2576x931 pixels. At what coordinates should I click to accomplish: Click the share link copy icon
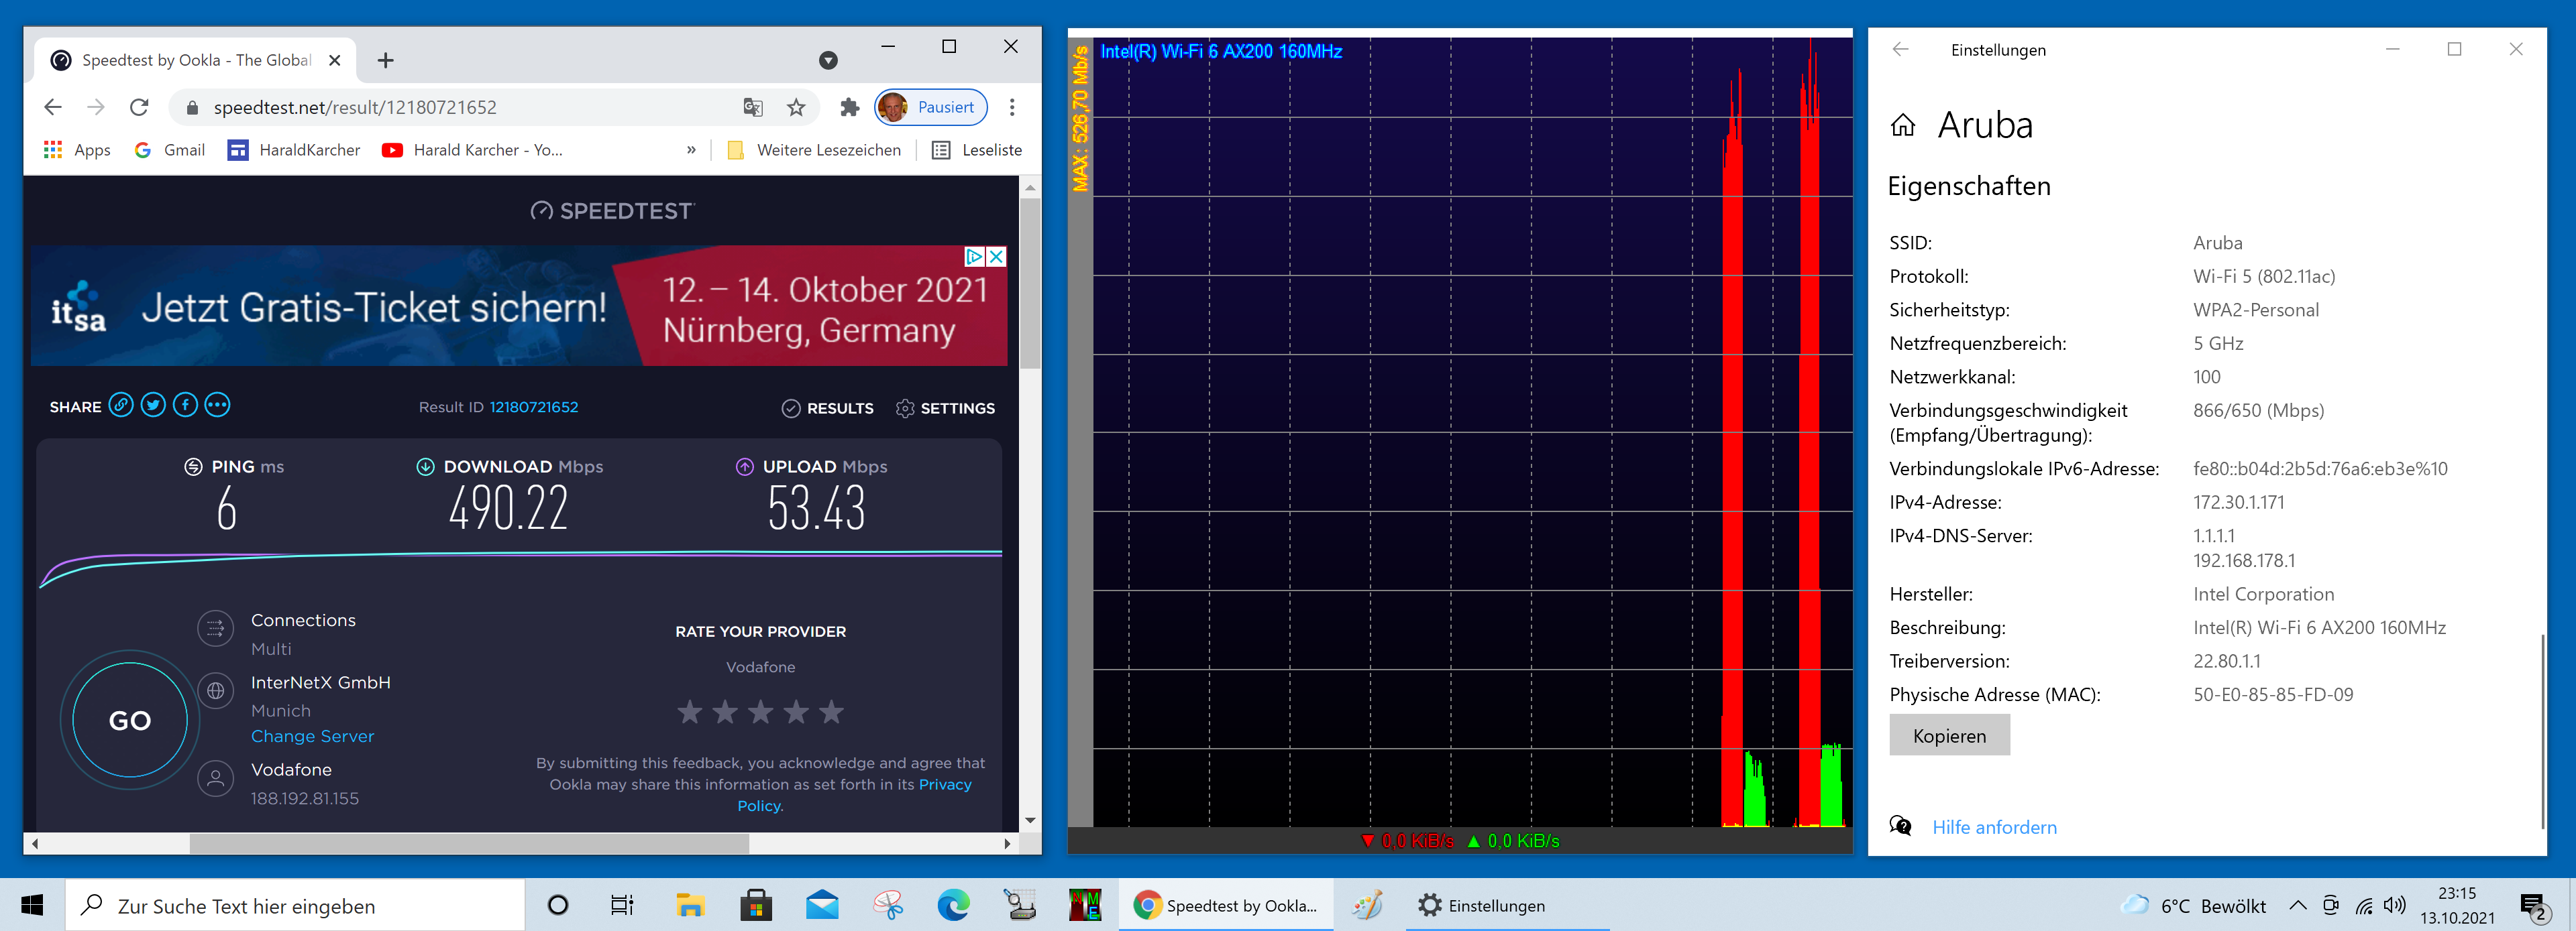(121, 405)
